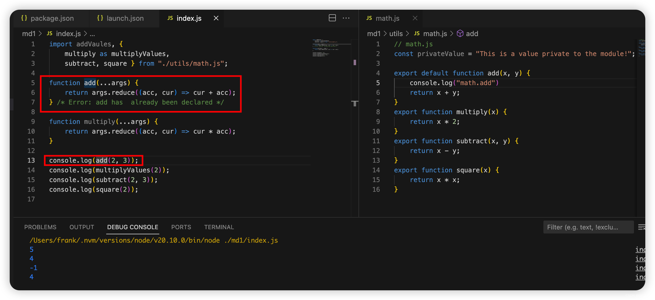Click the clear console icon beside filter
Viewport: 655px width, 300px height.
tap(642, 227)
